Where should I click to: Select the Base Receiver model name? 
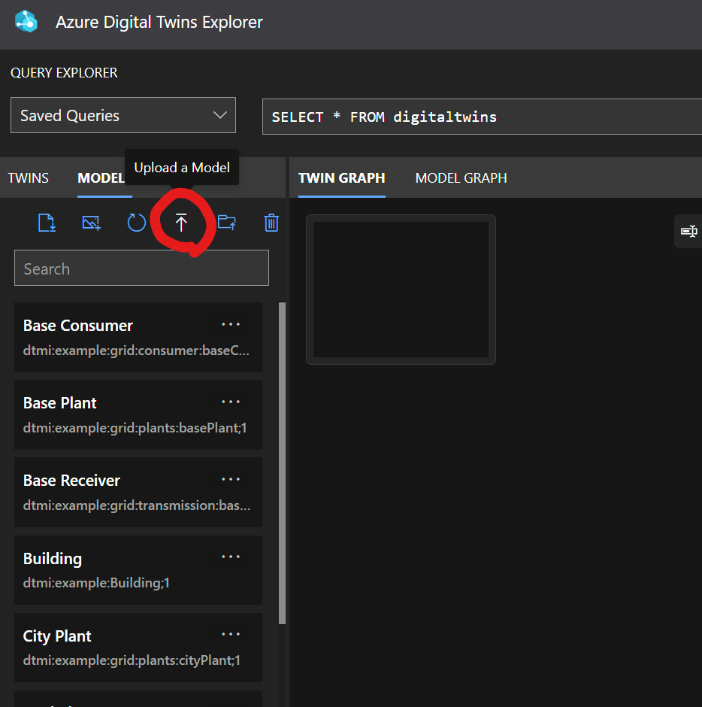coord(71,481)
